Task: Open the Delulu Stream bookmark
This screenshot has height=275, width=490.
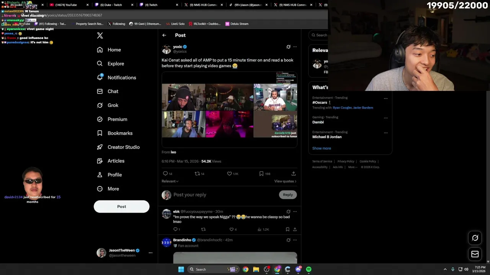Action: (237, 24)
